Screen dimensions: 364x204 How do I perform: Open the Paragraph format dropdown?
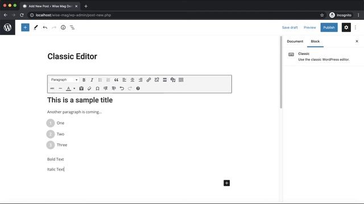64,80
